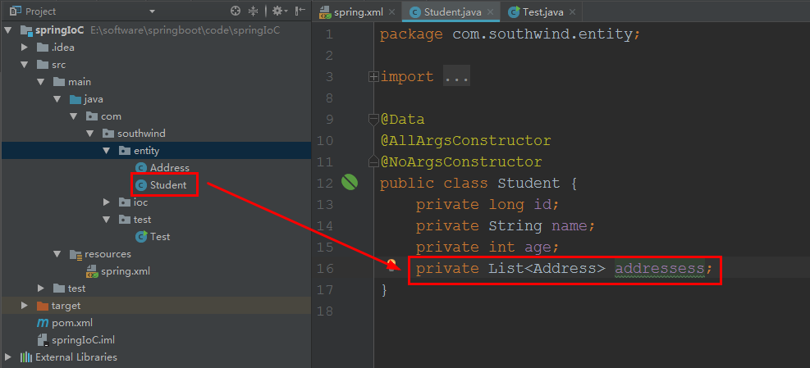Click the package com.southwind.entity line
810x368 pixels.
pos(510,34)
